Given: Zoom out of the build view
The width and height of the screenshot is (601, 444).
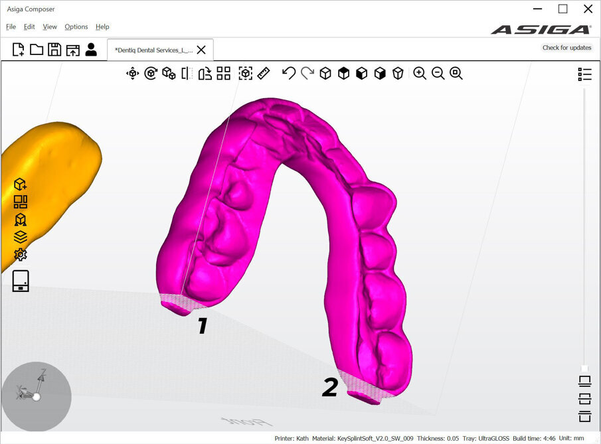Looking at the screenshot, I should 438,73.
